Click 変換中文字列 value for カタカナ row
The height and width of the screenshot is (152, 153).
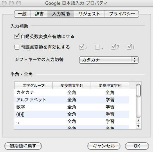[x=110, y=92]
